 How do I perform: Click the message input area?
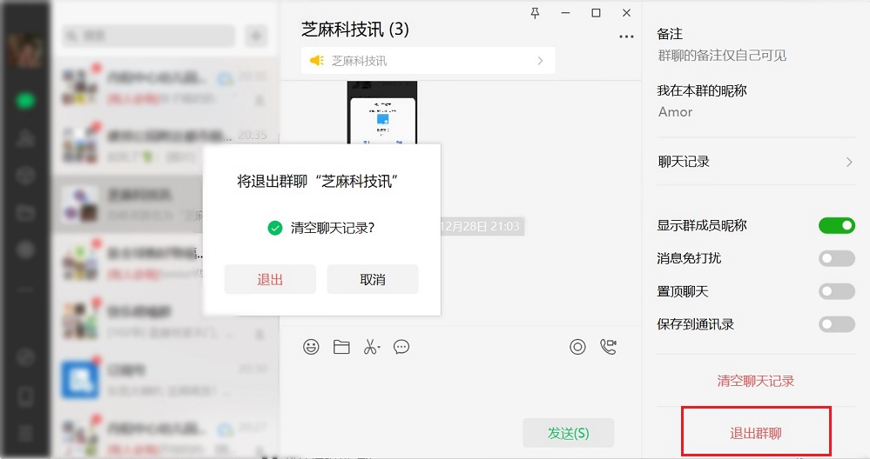coord(461,388)
